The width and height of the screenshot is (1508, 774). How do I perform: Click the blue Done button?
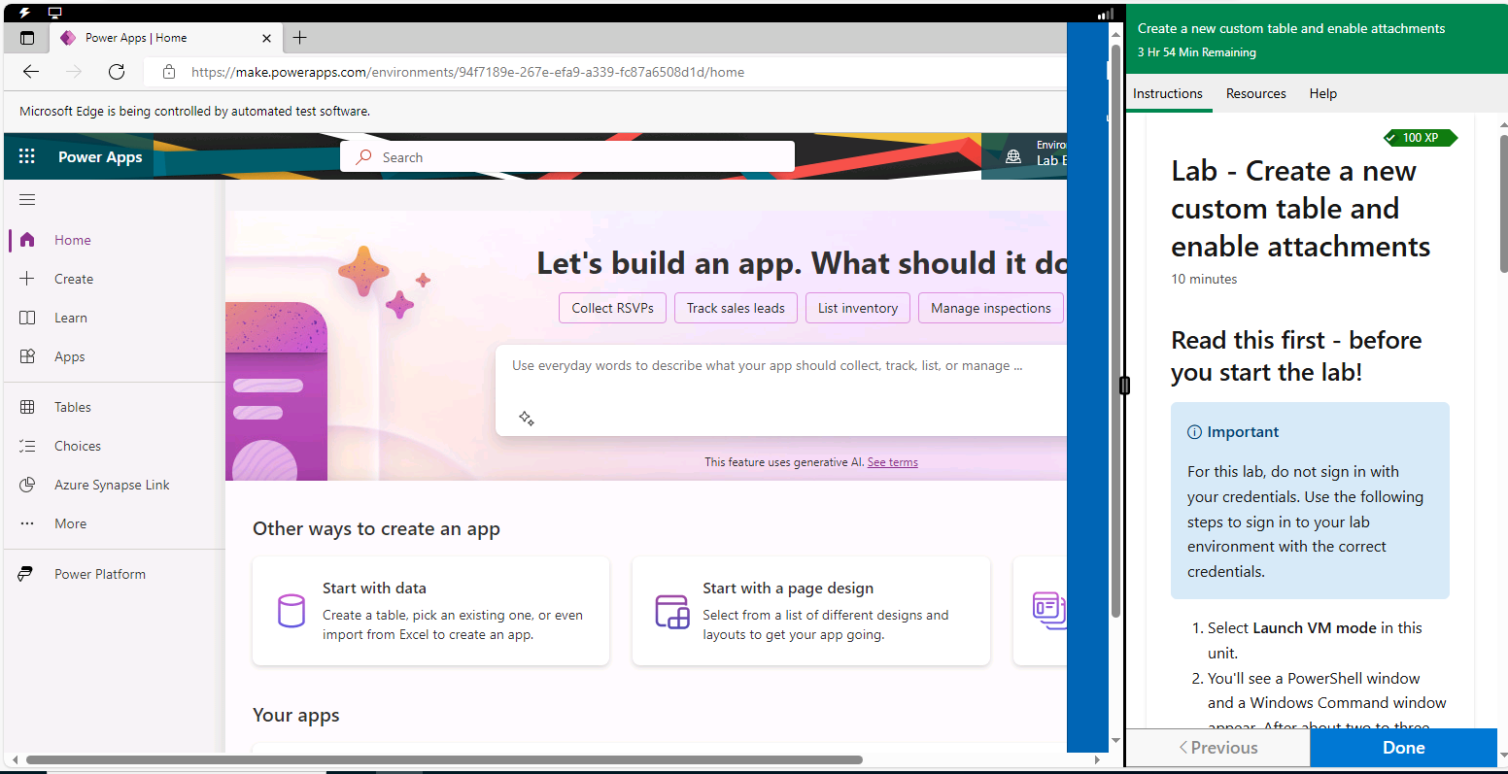1403,748
